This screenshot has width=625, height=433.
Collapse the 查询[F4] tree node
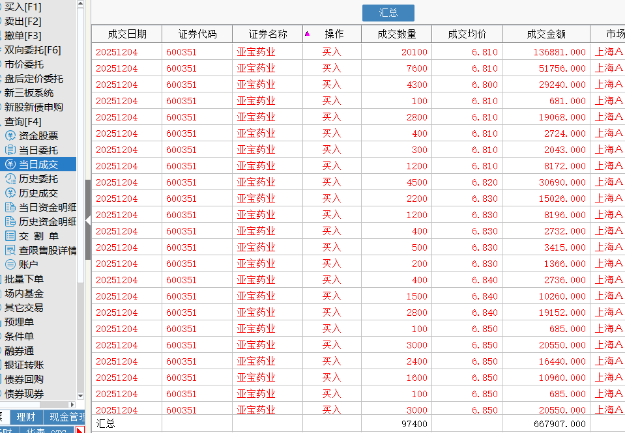(x=23, y=122)
